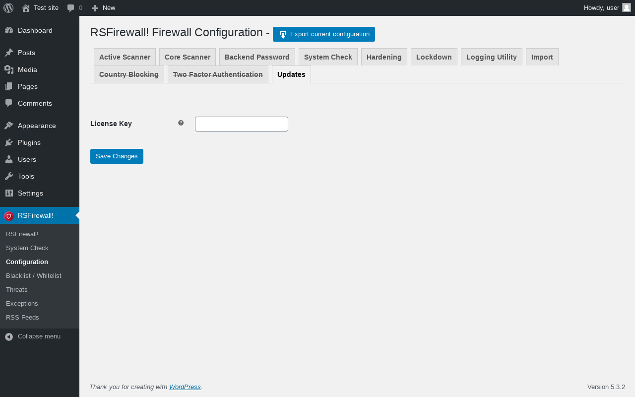Click the Comments sidebar bubble icon

click(x=9, y=103)
